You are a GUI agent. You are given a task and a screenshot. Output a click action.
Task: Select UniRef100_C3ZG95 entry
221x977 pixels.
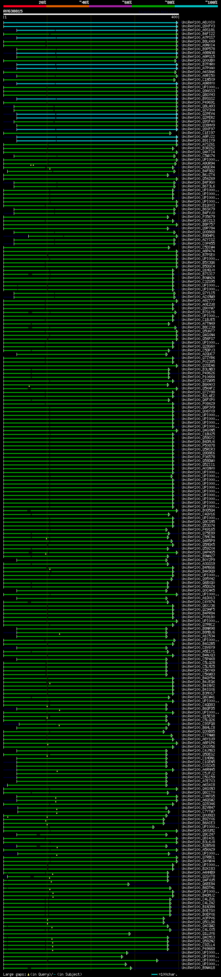pyautogui.click(x=198, y=282)
